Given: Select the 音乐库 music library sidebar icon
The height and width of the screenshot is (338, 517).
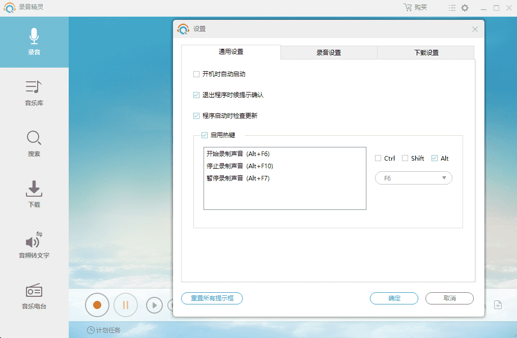Looking at the screenshot, I should (34, 93).
